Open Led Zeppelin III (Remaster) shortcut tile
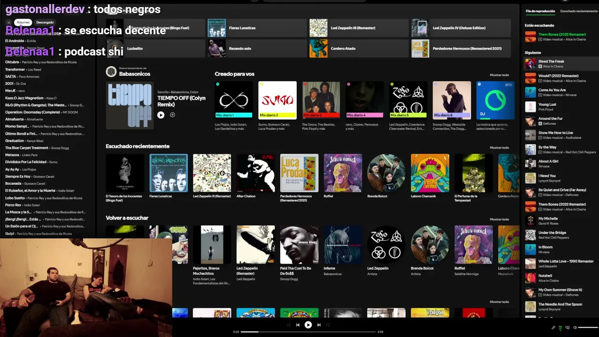The width and height of the screenshot is (599, 337). (x=358, y=28)
